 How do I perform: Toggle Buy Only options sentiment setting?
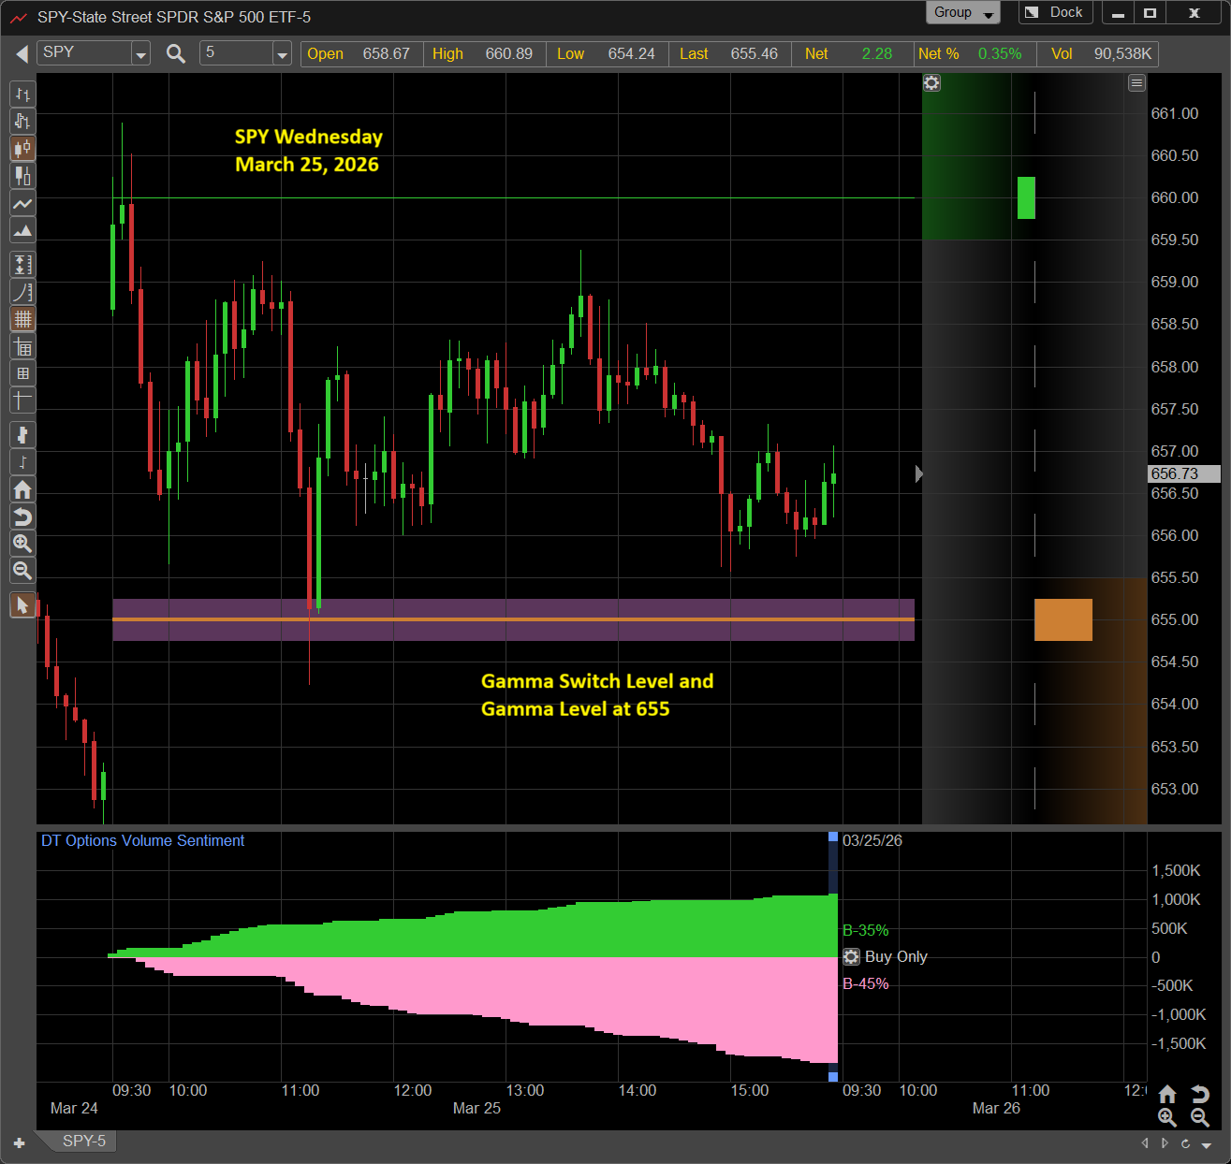pos(851,956)
